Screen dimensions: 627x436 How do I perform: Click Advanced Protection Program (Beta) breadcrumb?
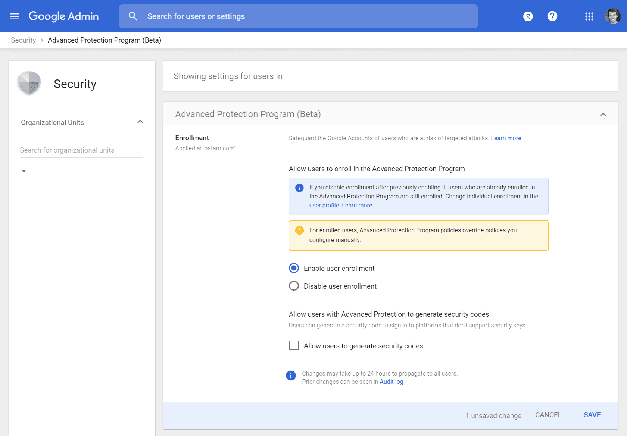(104, 40)
